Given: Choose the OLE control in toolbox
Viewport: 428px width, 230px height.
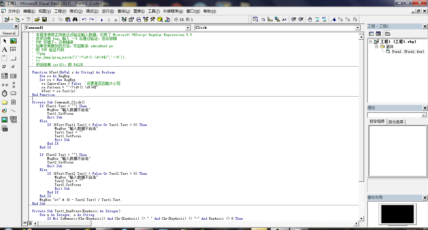Looking at the screenshot, I should pos(4,128).
